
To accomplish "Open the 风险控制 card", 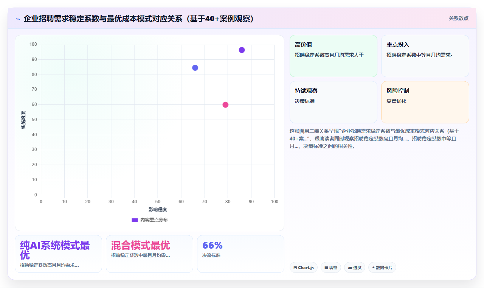I will point(425,102).
